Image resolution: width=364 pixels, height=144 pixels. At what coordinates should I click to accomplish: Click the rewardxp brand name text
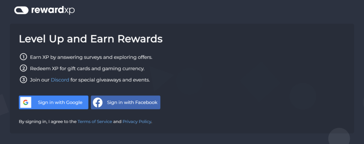[53, 10]
